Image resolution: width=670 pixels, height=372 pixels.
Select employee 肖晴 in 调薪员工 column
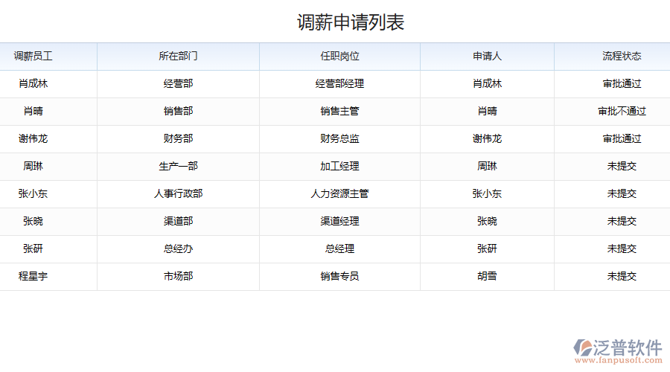[33, 111]
